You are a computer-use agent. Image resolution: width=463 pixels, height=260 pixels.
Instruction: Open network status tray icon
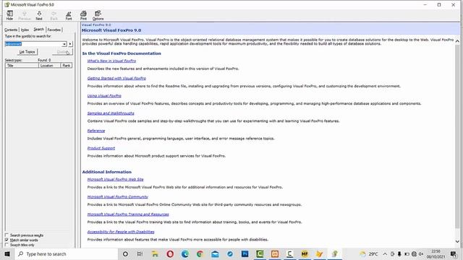click(414, 253)
